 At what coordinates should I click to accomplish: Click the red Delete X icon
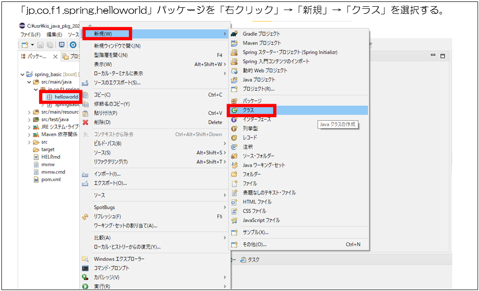[85, 122]
